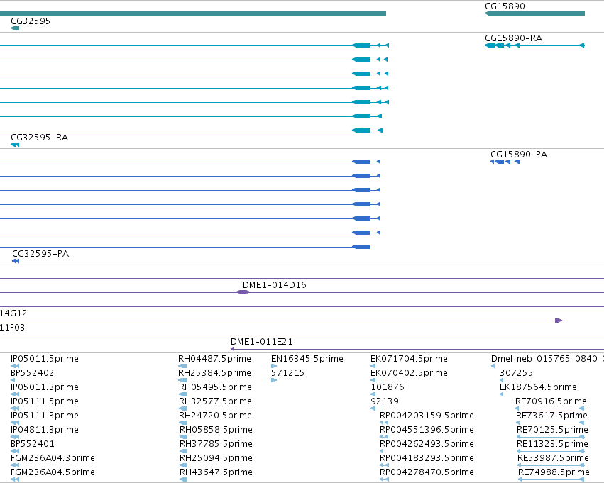Select the CG15890 gene label

pyautogui.click(x=505, y=6)
